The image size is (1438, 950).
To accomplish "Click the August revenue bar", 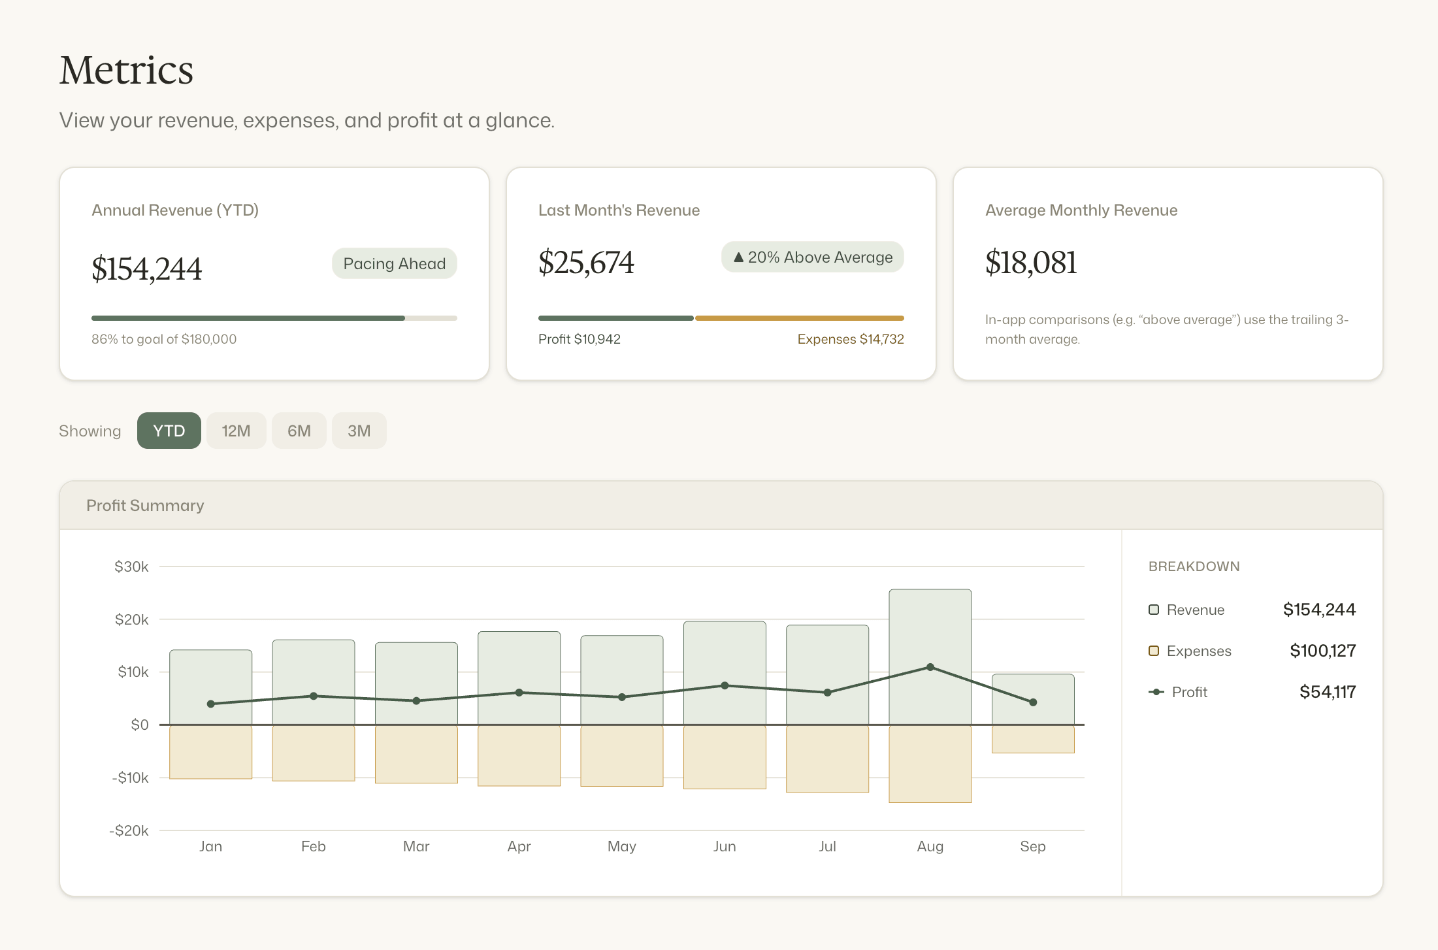I will click(x=930, y=657).
